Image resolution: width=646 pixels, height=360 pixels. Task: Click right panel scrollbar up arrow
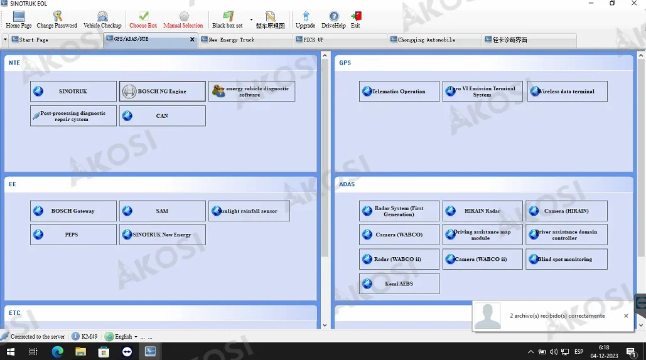point(641,55)
